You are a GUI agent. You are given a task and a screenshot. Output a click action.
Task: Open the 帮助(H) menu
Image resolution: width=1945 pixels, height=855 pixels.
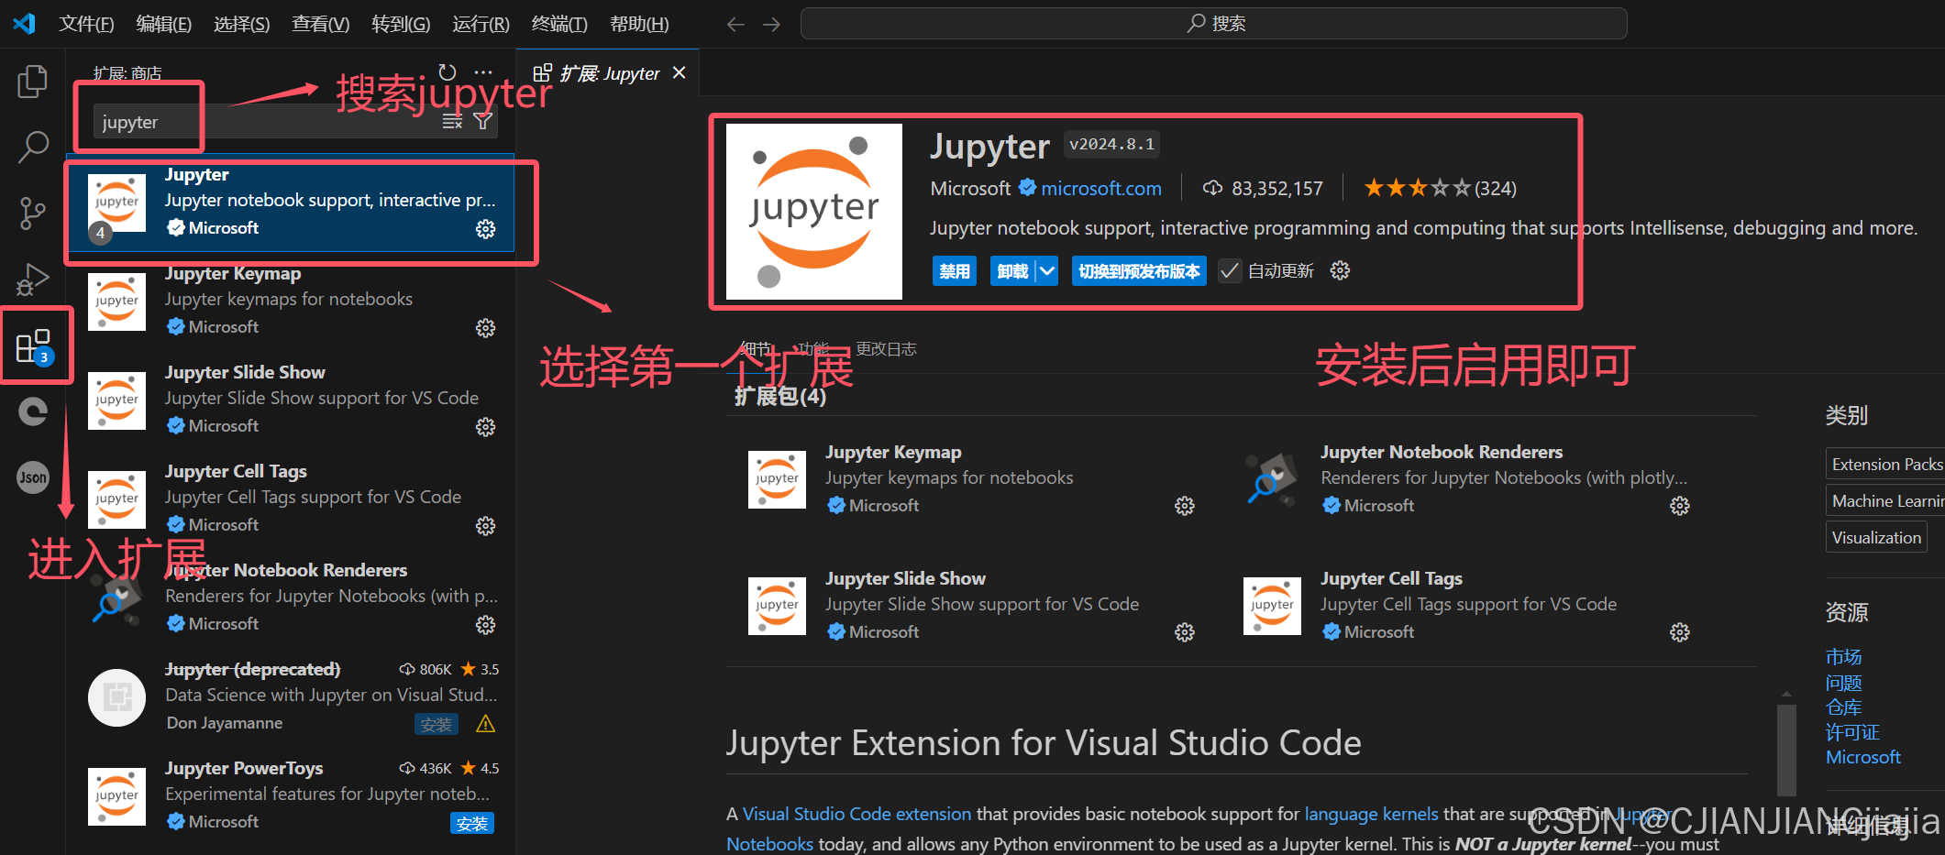click(639, 24)
